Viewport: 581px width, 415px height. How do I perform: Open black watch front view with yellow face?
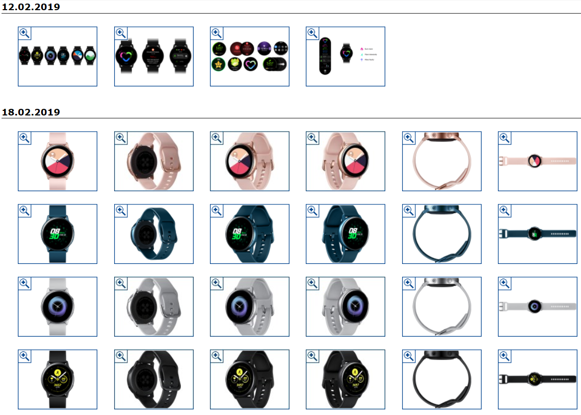(x=58, y=379)
